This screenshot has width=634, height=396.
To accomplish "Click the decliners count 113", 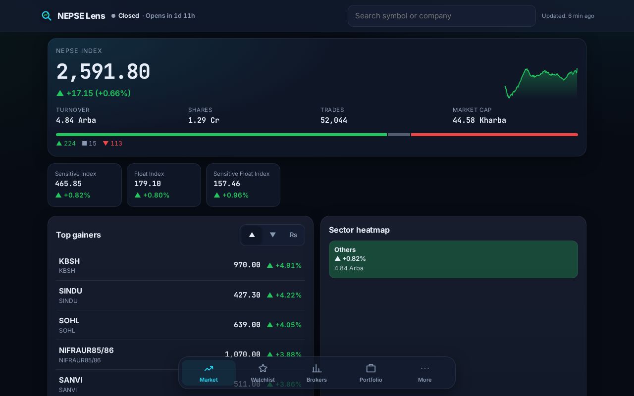I will pos(112,144).
